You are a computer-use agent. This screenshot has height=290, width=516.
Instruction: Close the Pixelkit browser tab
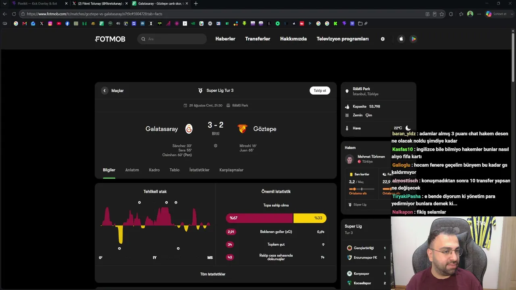tap(66, 4)
